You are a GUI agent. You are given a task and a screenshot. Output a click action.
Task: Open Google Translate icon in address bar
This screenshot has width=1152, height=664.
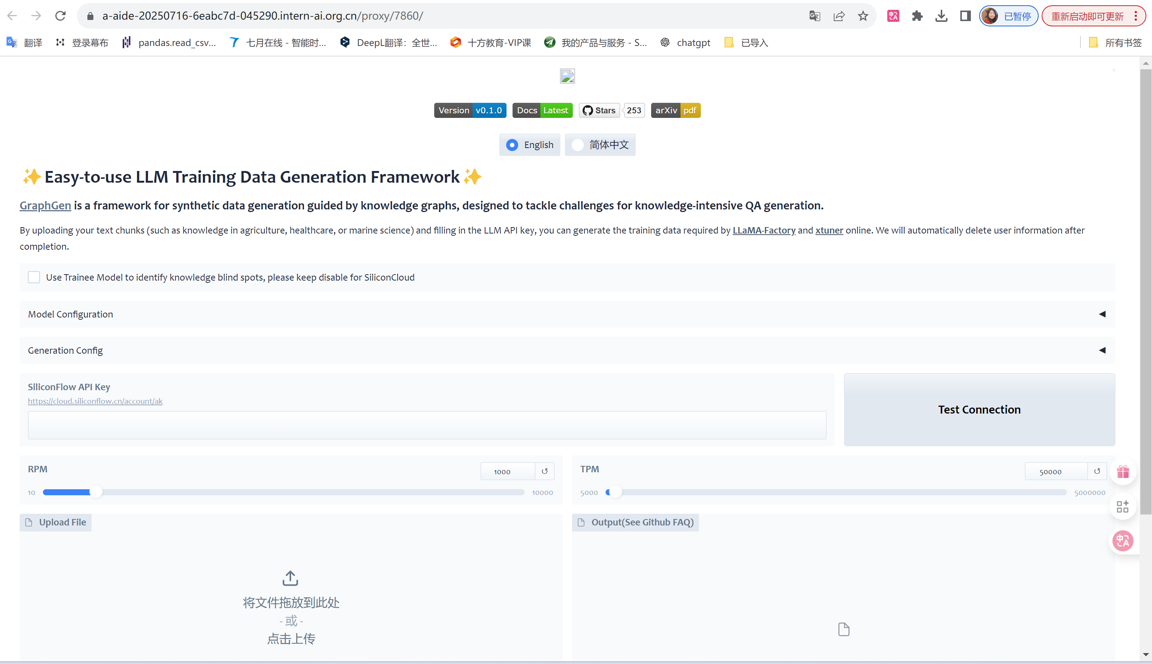[815, 16]
